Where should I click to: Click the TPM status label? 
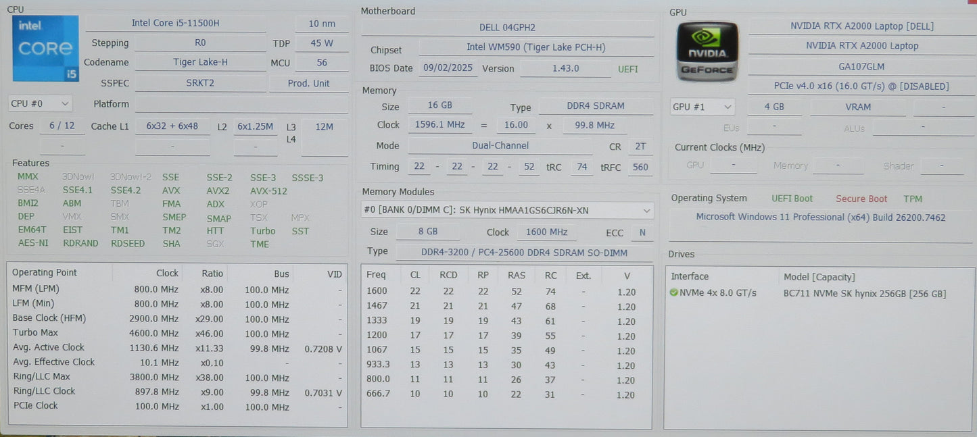click(912, 199)
